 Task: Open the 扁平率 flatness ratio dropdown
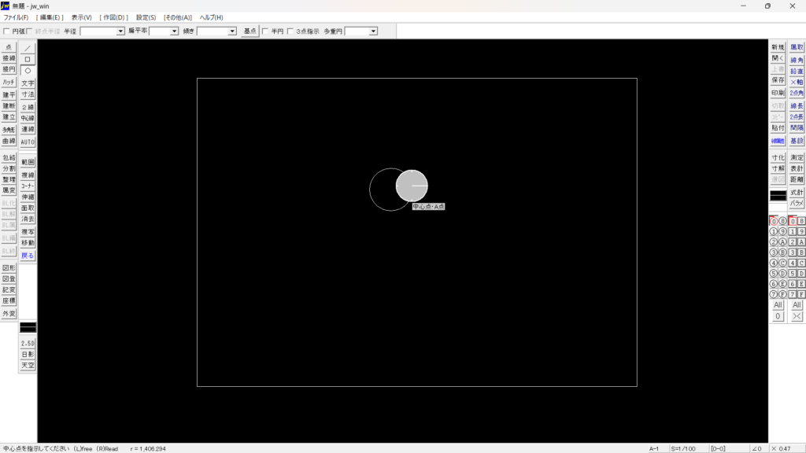[x=175, y=31]
